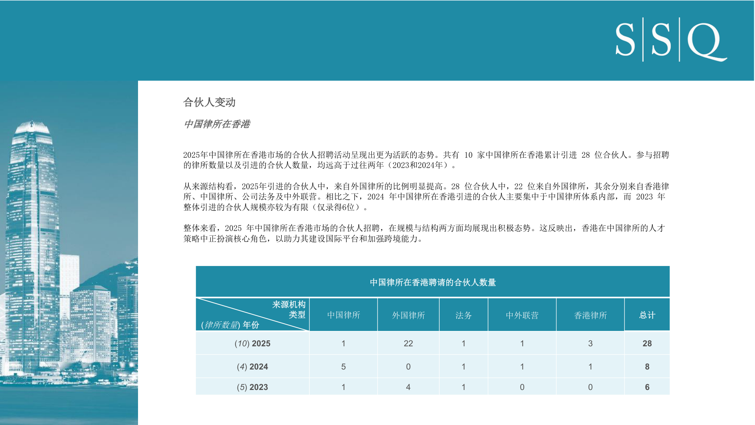755x425 pixels.
Task: Select the 中国律所 column header
Action: [343, 315]
